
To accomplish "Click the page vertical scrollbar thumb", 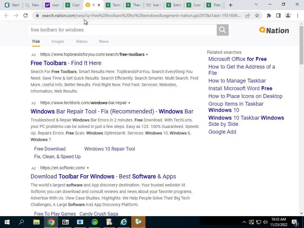I will coord(301,45).
